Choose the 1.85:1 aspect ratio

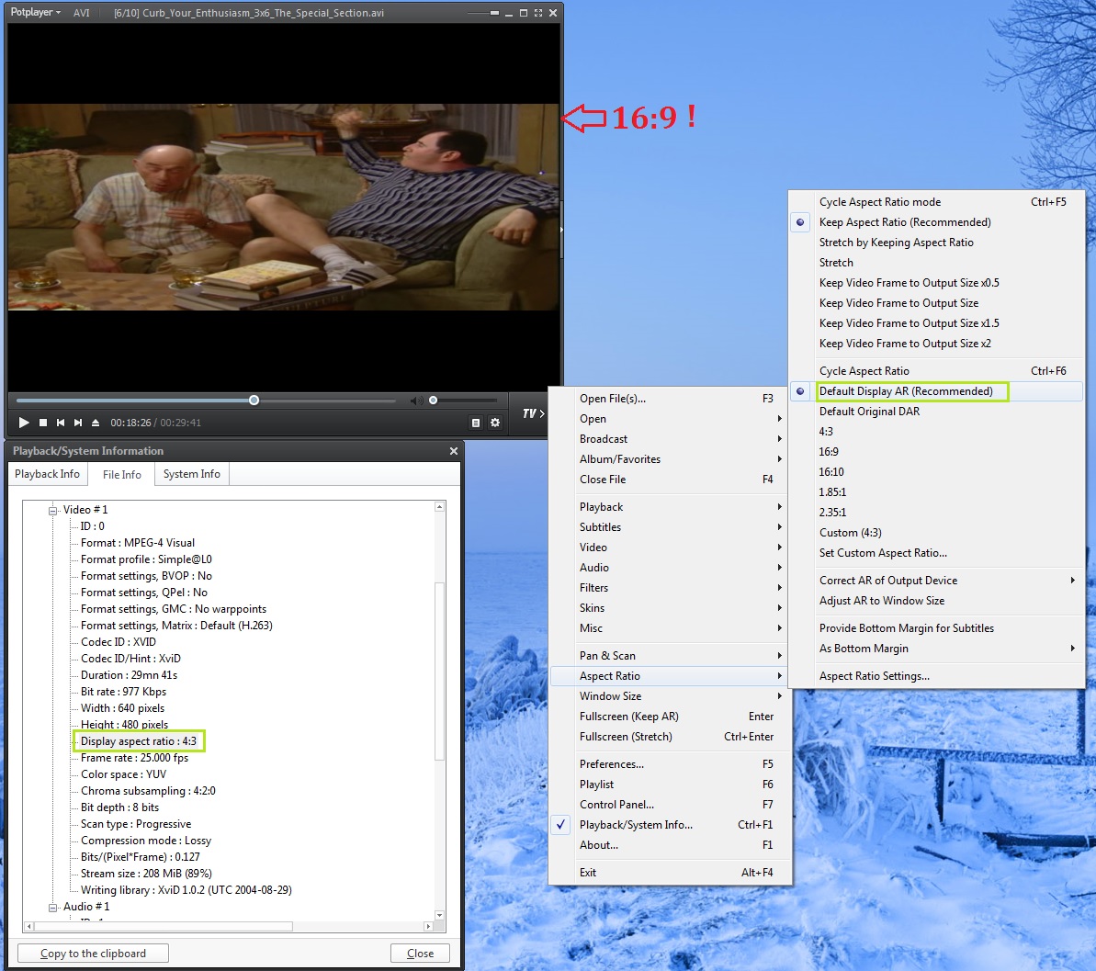(937, 492)
